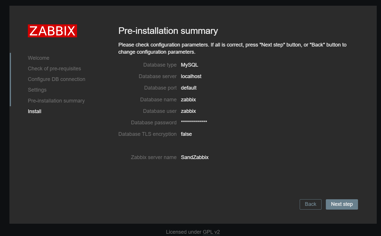Click the Database name value zabbix
Viewport: 381px width, 236px height.
click(x=188, y=100)
